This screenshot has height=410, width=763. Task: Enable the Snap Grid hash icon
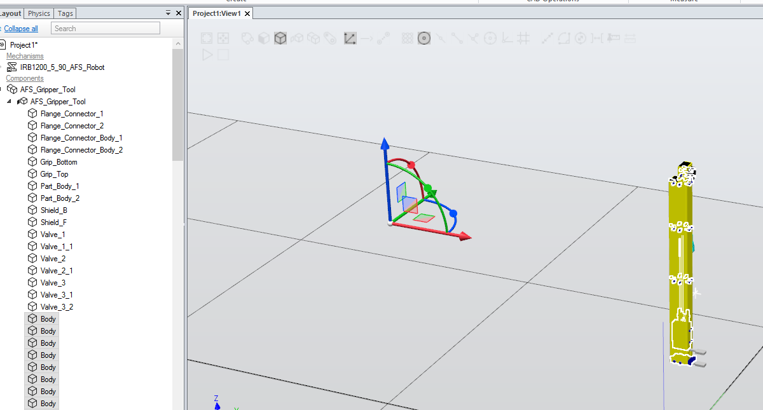coord(523,39)
